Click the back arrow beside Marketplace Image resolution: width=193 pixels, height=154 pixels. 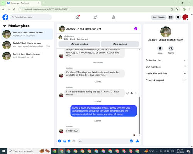[x=5, y=26]
